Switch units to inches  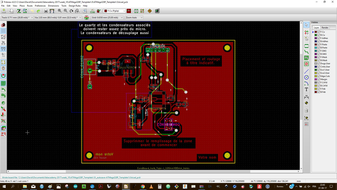(3, 42)
